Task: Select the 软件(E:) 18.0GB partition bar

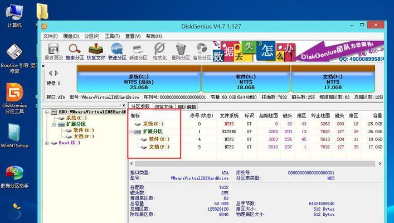Action: point(246,79)
